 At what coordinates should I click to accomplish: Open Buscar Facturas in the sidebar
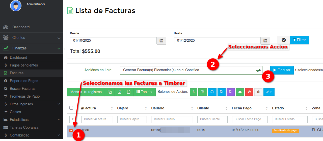coord(22,89)
